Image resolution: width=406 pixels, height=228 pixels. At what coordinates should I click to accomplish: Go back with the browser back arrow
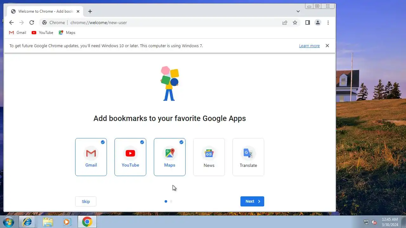pos(11,22)
